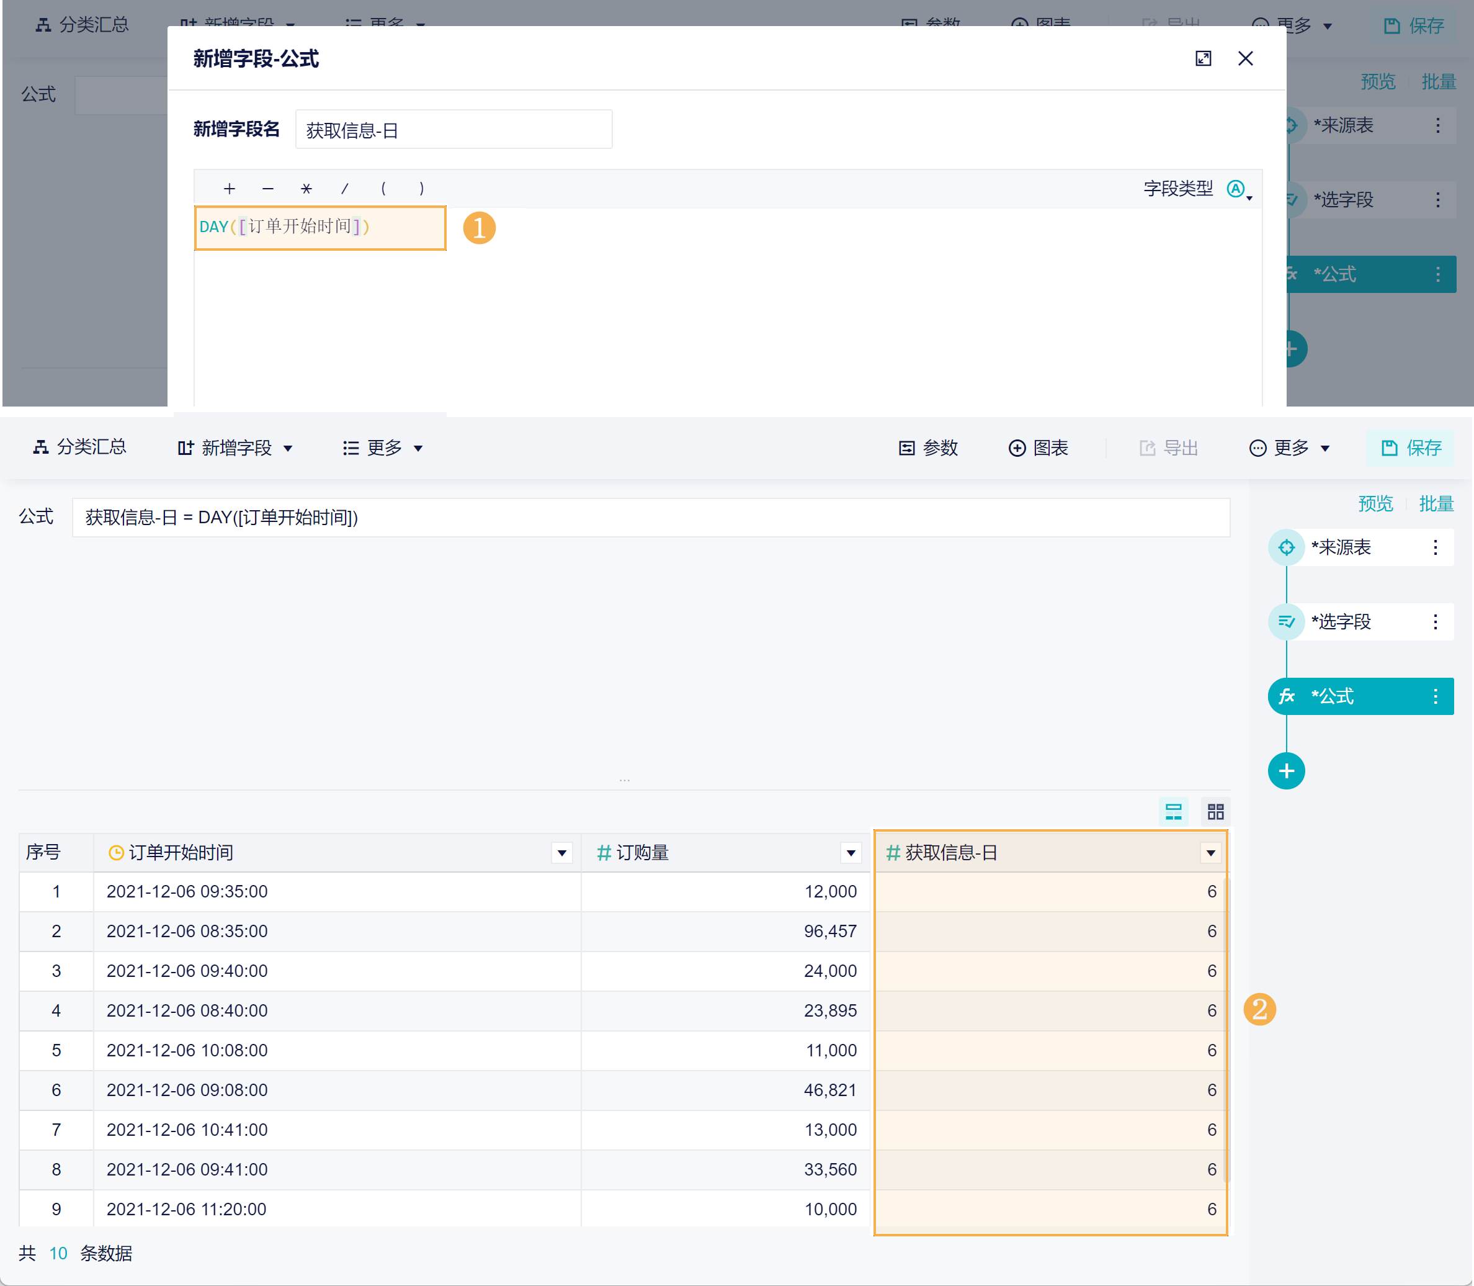Click the 新增字段名 input field
Screen dimensions: 1474x1286
(453, 130)
